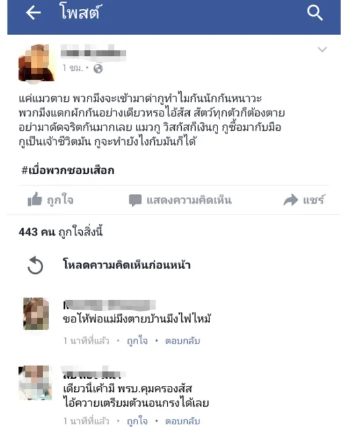Open the second commenter's profile picture
344x427 pixels.
click(35, 382)
